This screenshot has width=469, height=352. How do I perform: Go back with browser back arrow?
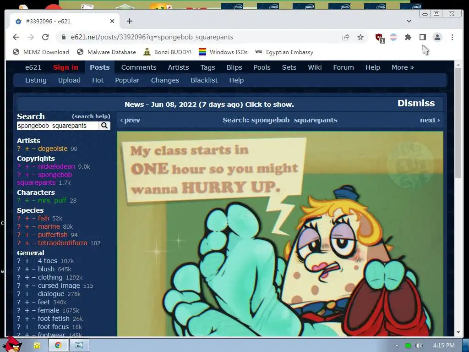[x=16, y=37]
